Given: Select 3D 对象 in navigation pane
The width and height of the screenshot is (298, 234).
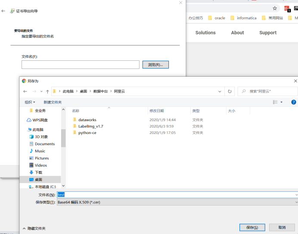Looking at the screenshot, I should click(39, 137).
